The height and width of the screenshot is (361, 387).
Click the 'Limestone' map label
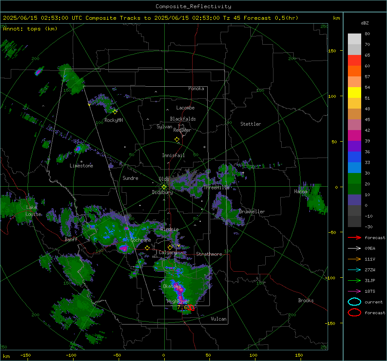coord(81,166)
